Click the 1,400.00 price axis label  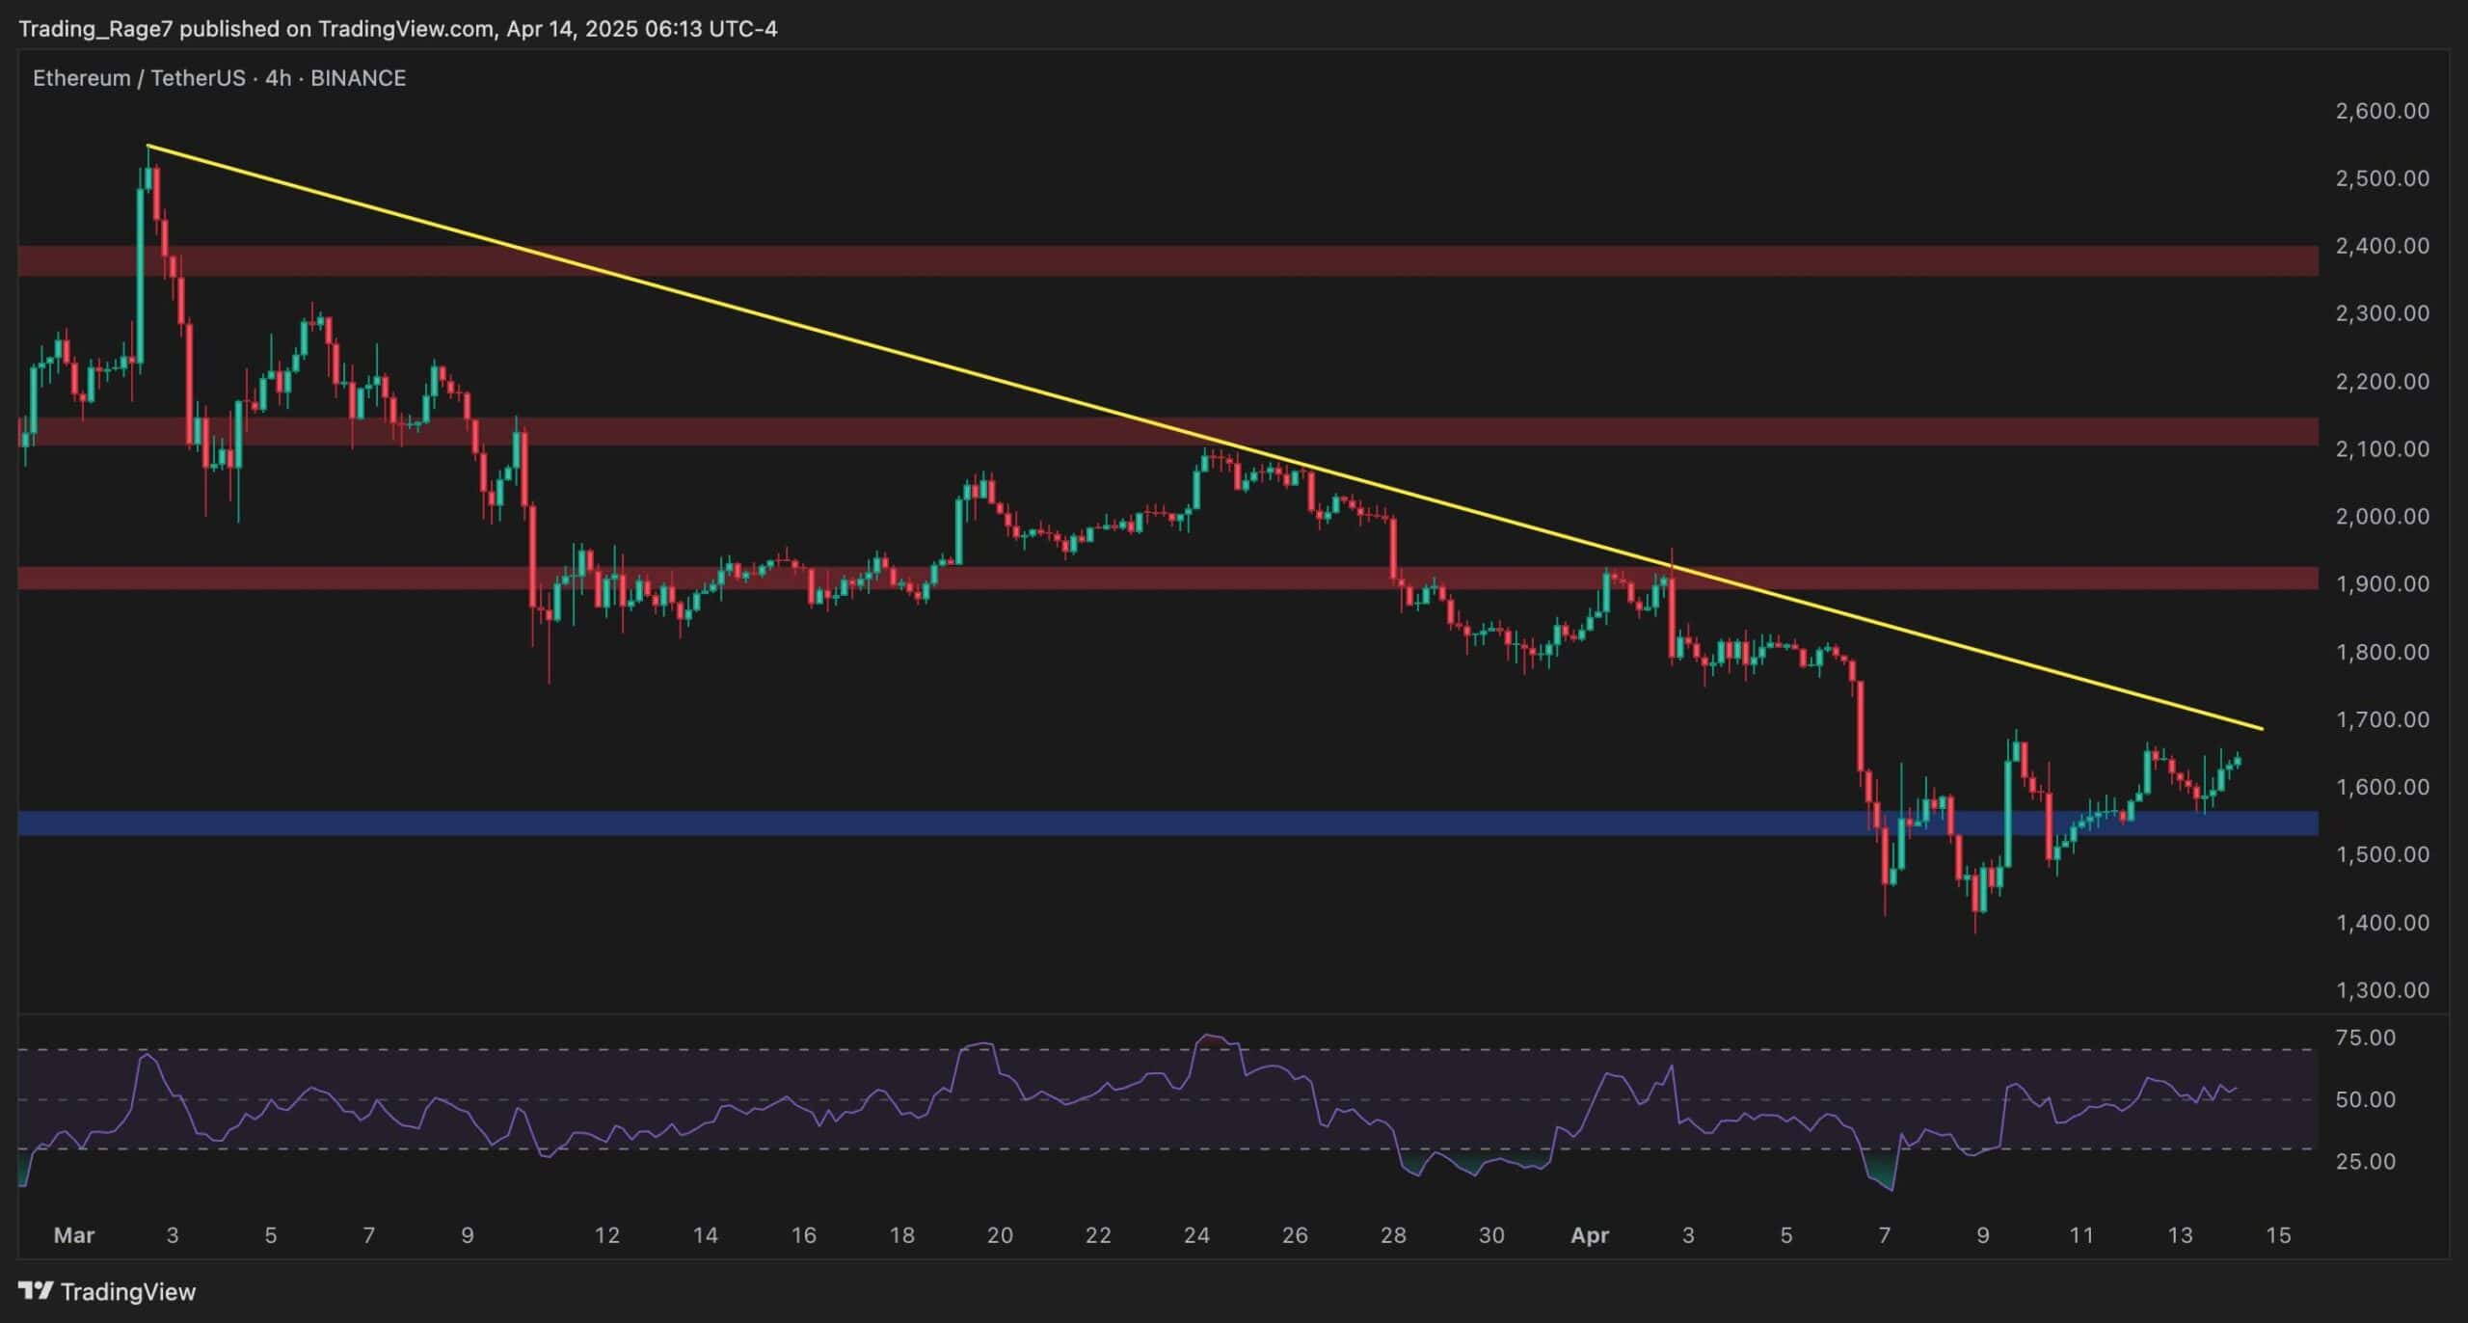2381,923
